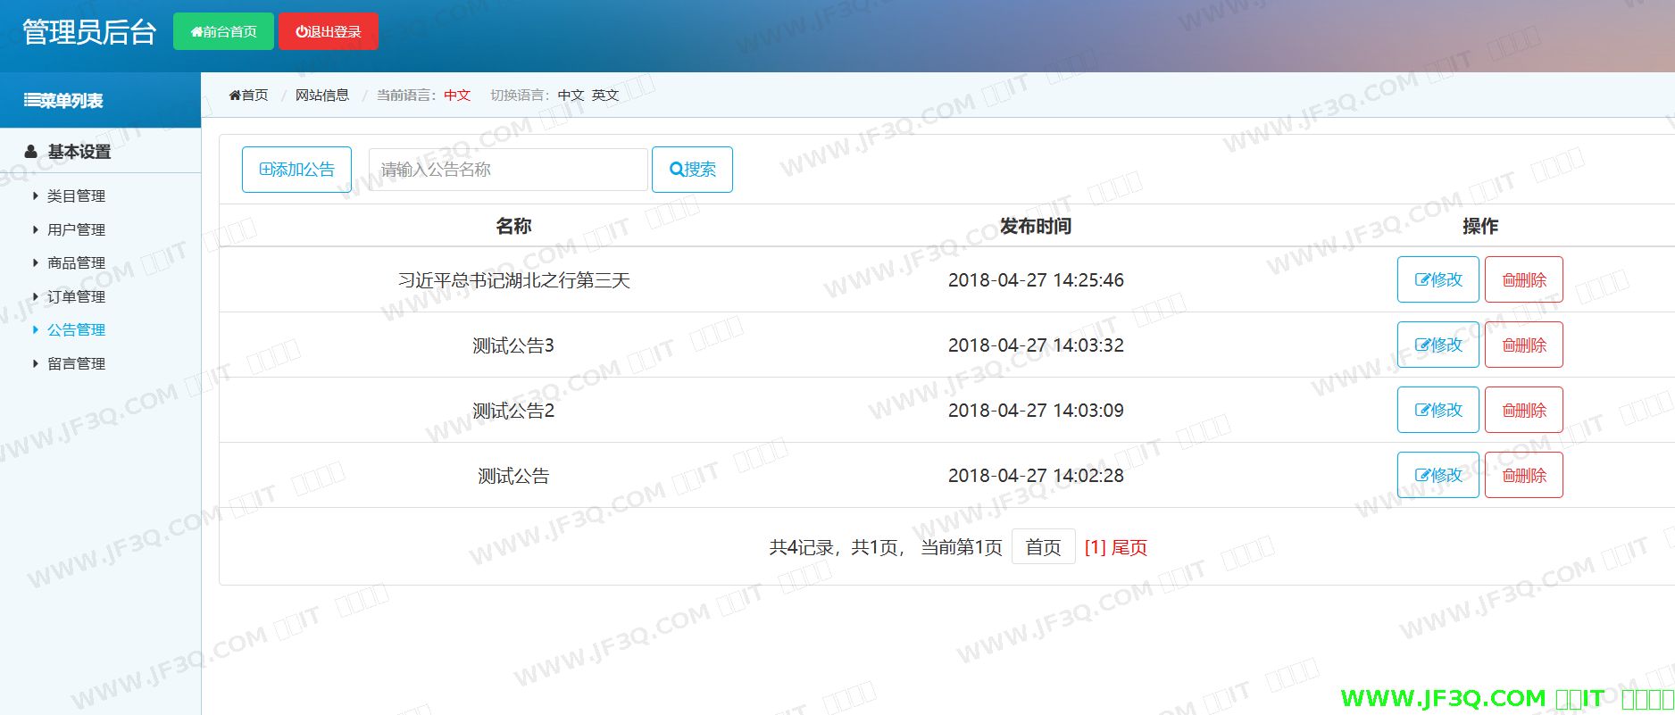This screenshot has width=1675, height=715.
Task: Expand 类目管理 in the sidebar
Action: [76, 196]
